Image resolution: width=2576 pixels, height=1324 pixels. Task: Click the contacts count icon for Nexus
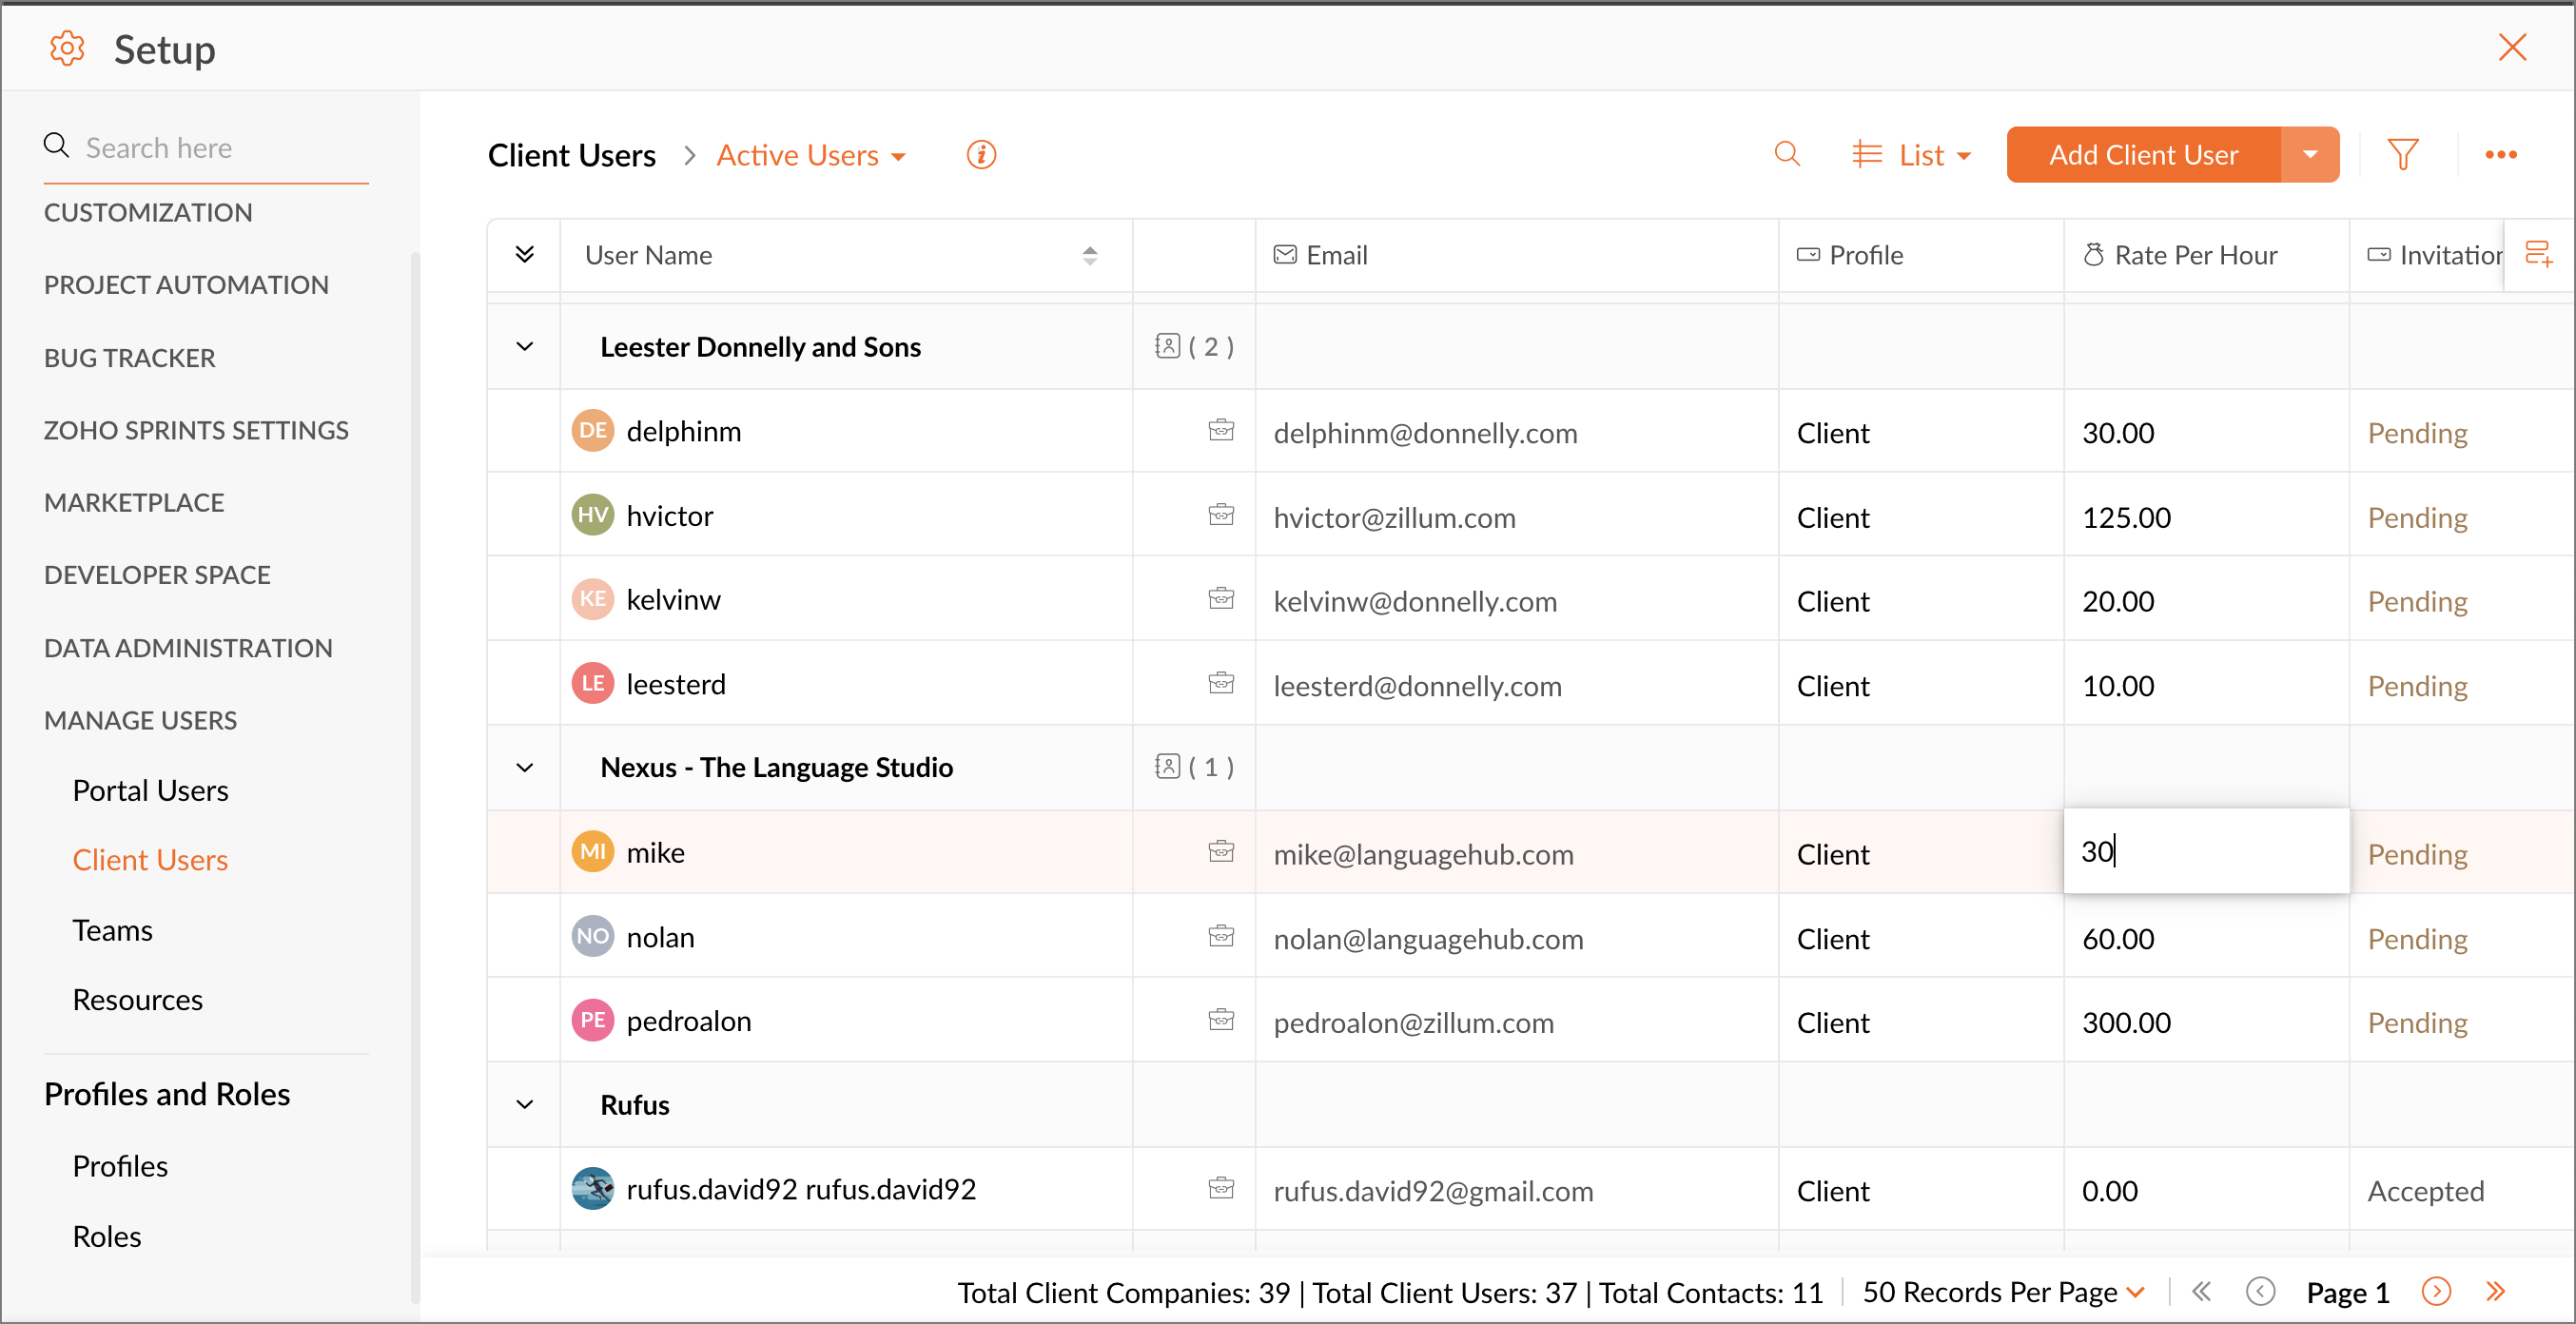tap(1168, 767)
